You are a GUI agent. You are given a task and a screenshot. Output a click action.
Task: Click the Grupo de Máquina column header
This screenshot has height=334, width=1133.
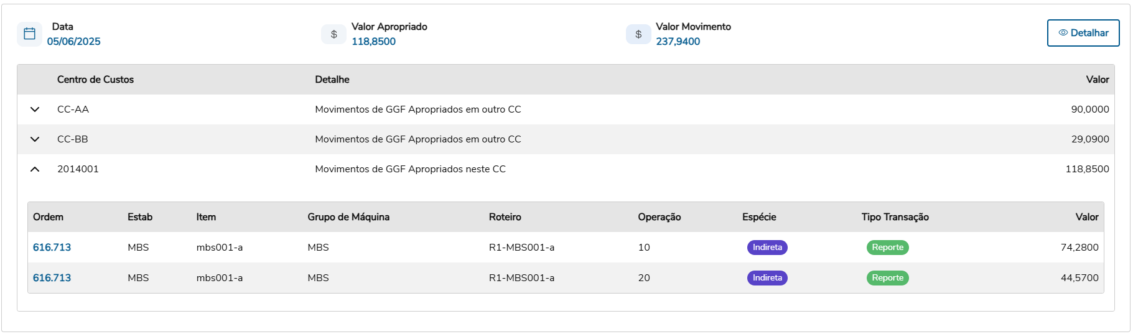click(348, 217)
